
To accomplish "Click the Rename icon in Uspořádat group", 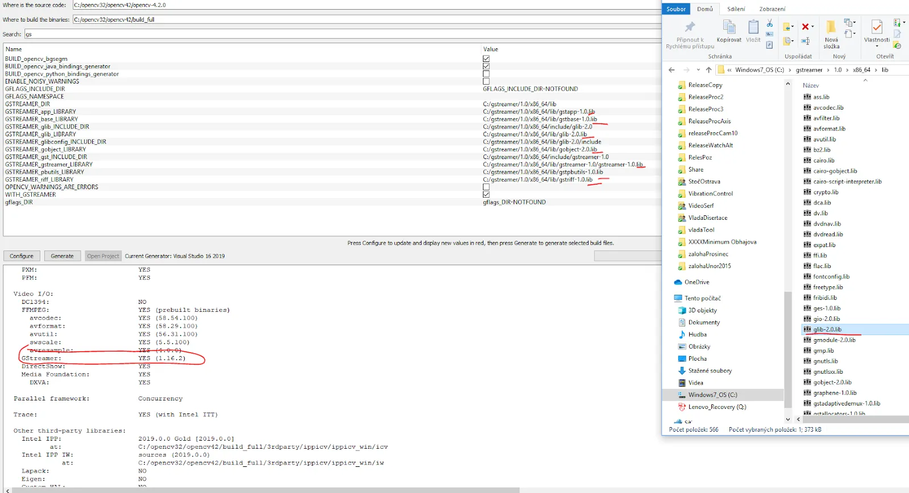I will point(805,41).
